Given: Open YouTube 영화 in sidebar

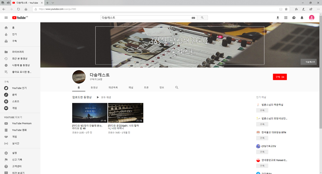Looking at the screenshot, I should tap(20, 130).
